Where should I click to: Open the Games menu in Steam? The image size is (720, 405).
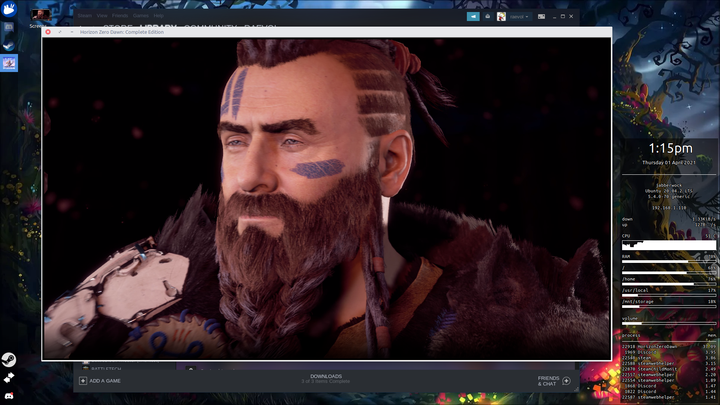141,16
